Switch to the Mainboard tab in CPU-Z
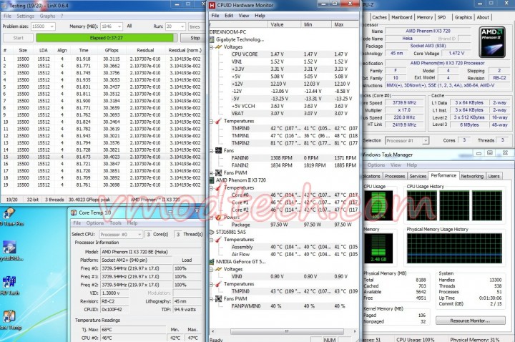 pos(401,17)
